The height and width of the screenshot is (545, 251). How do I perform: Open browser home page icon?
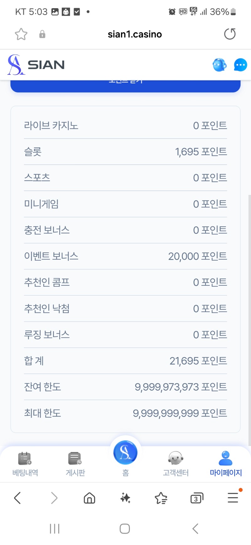(x=89, y=498)
